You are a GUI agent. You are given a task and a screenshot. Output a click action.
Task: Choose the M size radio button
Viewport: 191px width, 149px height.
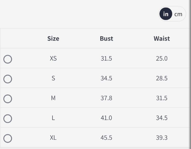point(8,99)
